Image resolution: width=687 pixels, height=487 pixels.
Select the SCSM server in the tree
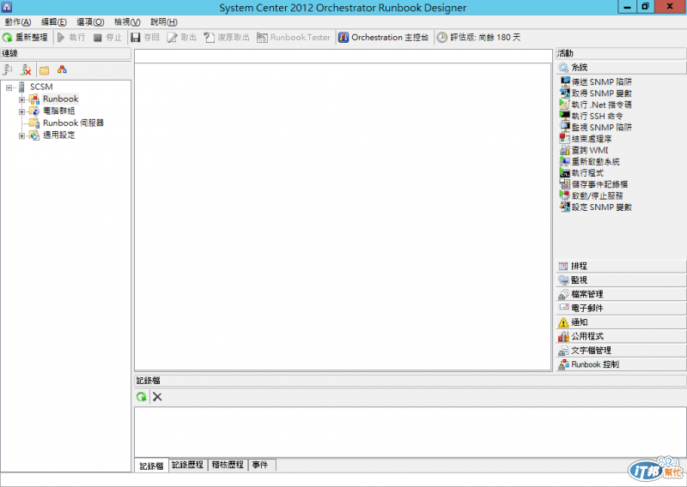[x=41, y=87]
